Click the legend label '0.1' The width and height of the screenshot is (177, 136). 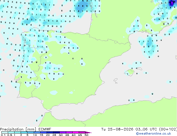pos(3,135)
